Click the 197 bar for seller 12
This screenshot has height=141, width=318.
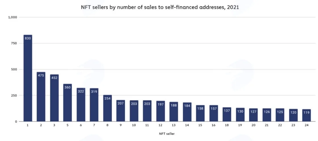click(161, 111)
